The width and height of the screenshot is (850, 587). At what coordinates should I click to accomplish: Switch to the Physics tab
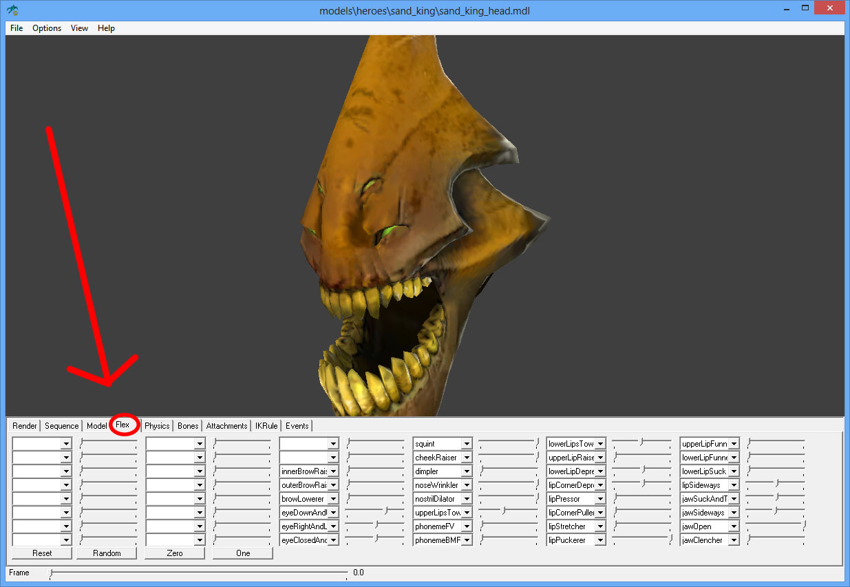pos(157,426)
